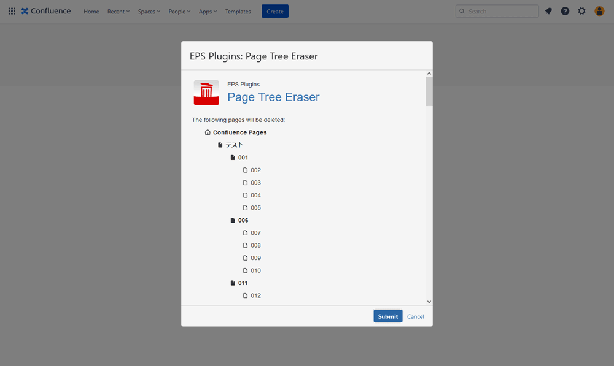614x366 pixels.
Task: Click the page icon beside 001
Action: click(233, 158)
